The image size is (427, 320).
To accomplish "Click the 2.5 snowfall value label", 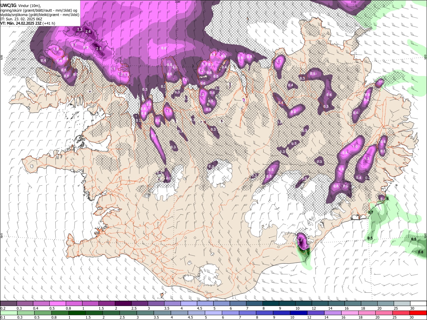I will click(x=99, y=49).
